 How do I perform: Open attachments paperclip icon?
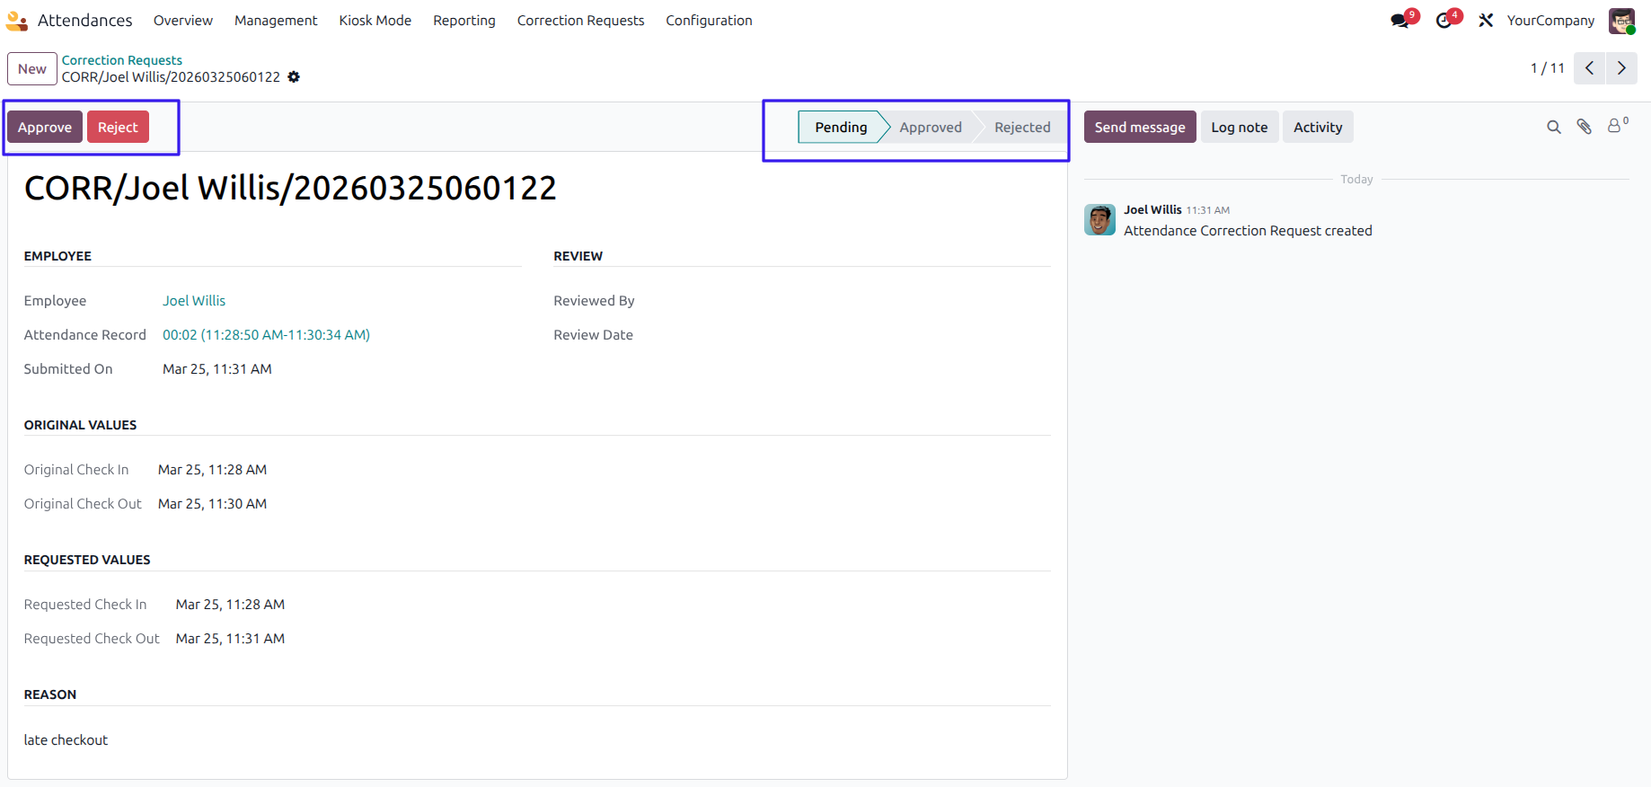[1584, 127]
